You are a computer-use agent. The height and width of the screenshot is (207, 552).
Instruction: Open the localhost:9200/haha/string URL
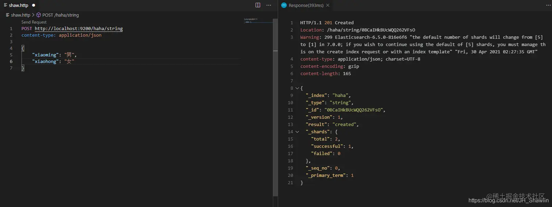tap(79, 28)
